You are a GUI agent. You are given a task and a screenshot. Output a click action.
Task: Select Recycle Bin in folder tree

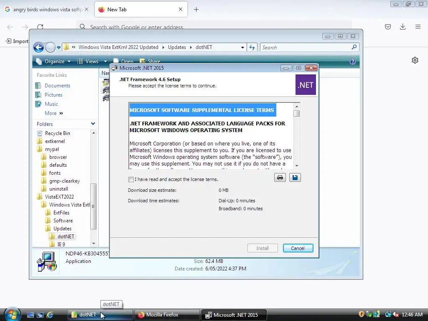57,133
